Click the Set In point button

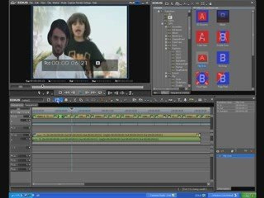[39, 93]
